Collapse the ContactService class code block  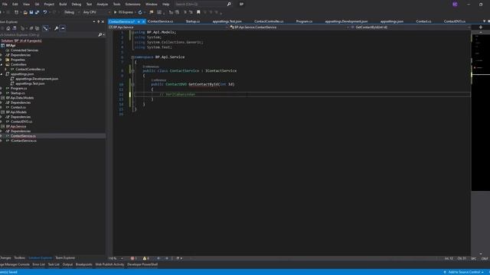pos(132,71)
